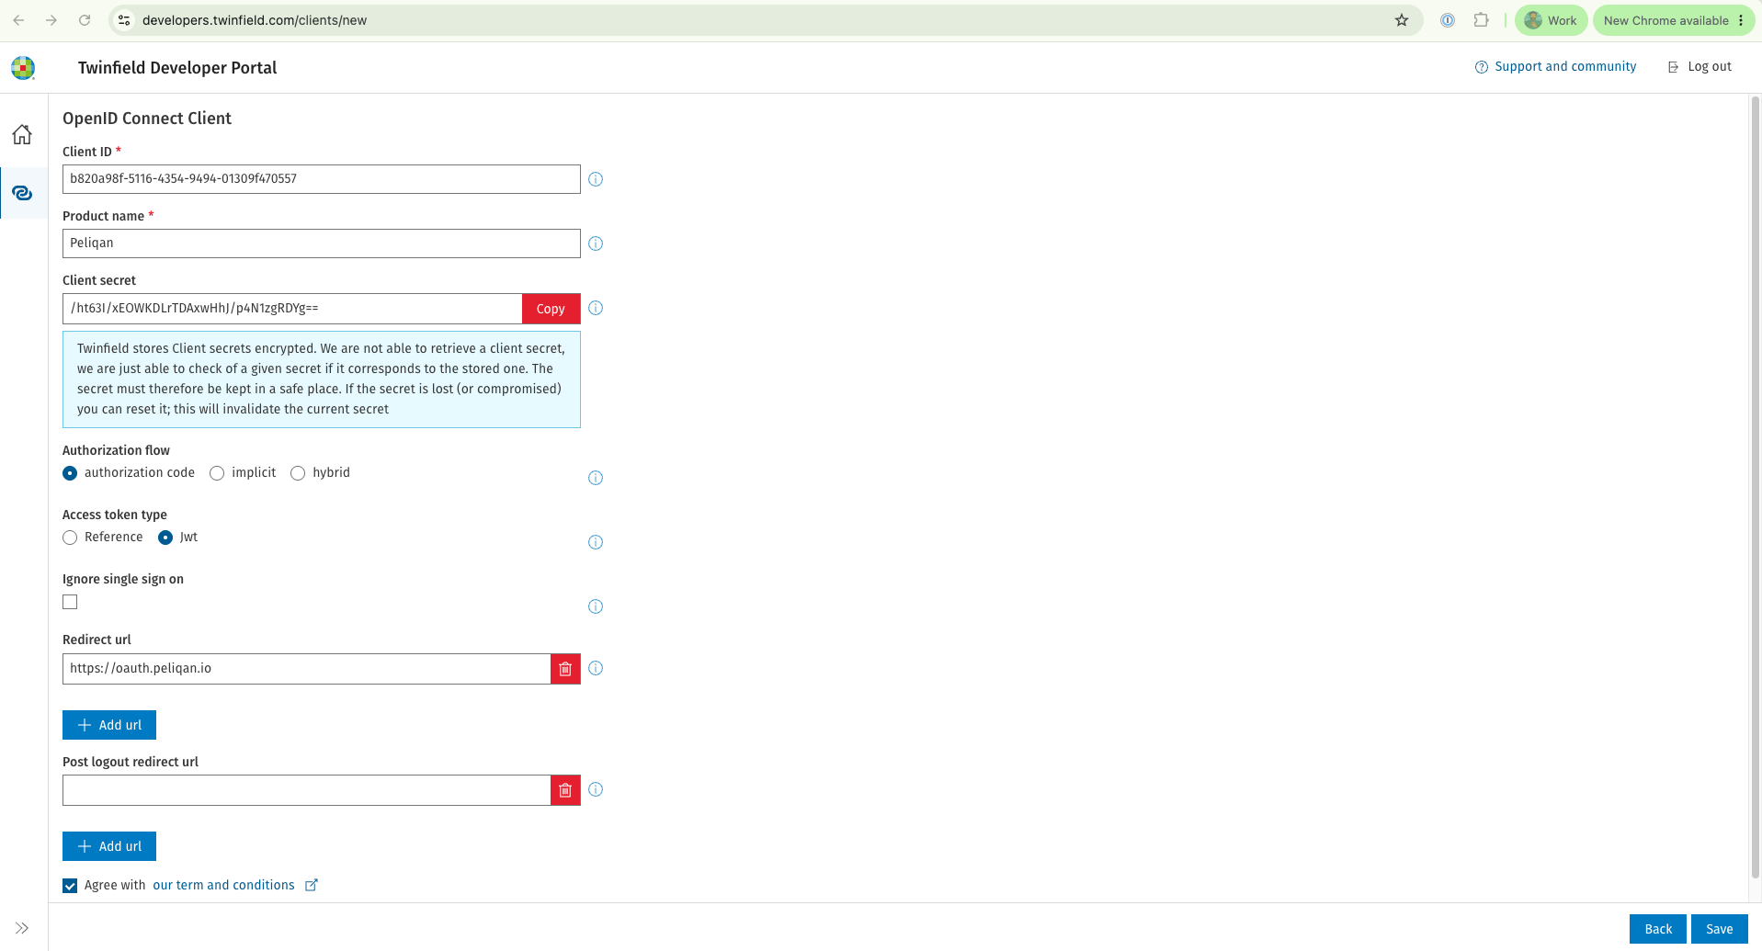
Task: Focus the Product name input field
Action: tap(322, 243)
